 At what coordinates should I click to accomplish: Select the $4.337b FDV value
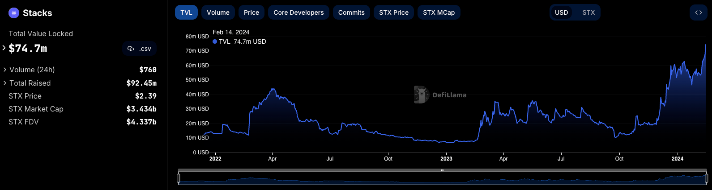click(x=141, y=122)
